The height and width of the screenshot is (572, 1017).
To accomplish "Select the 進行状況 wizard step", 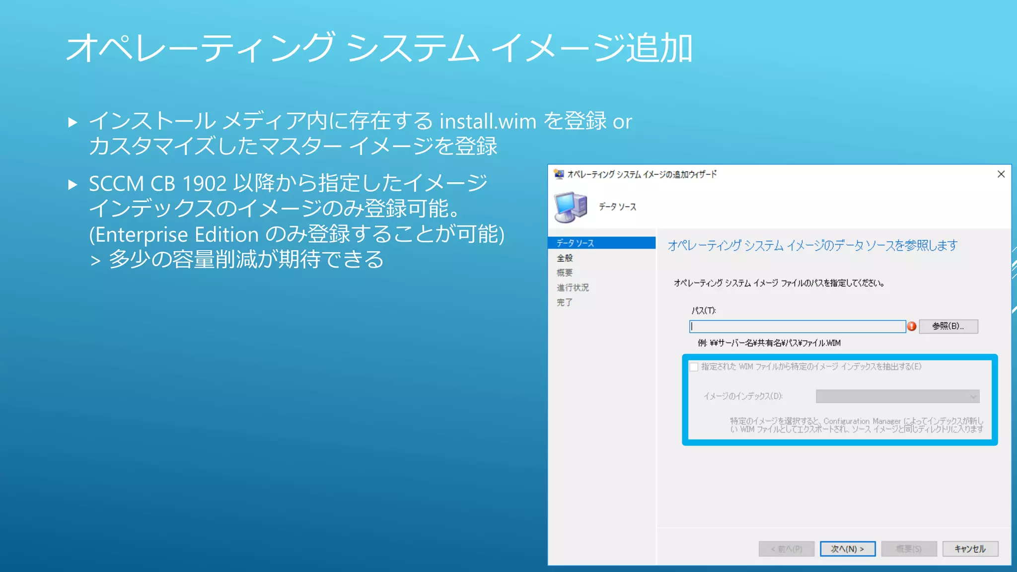I will click(x=573, y=287).
